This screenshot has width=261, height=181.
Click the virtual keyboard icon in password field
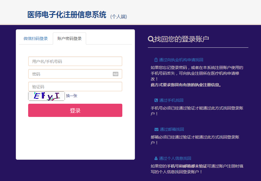(115, 74)
